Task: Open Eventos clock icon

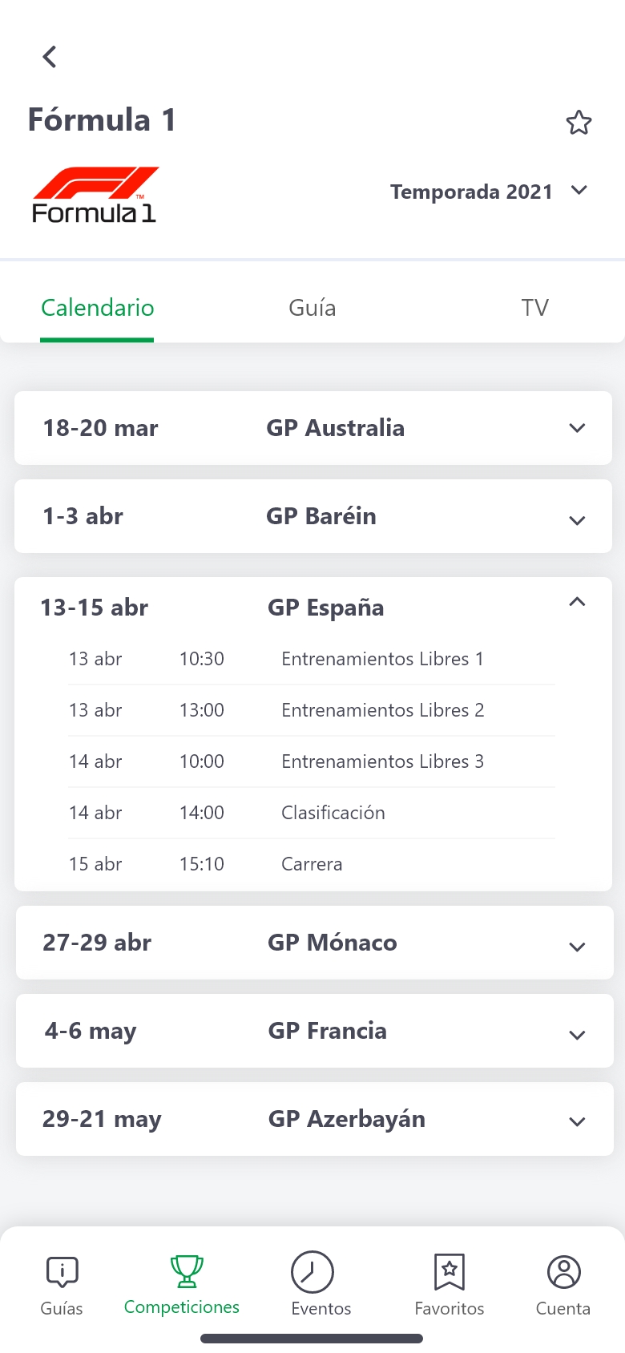Action: [x=312, y=1272]
